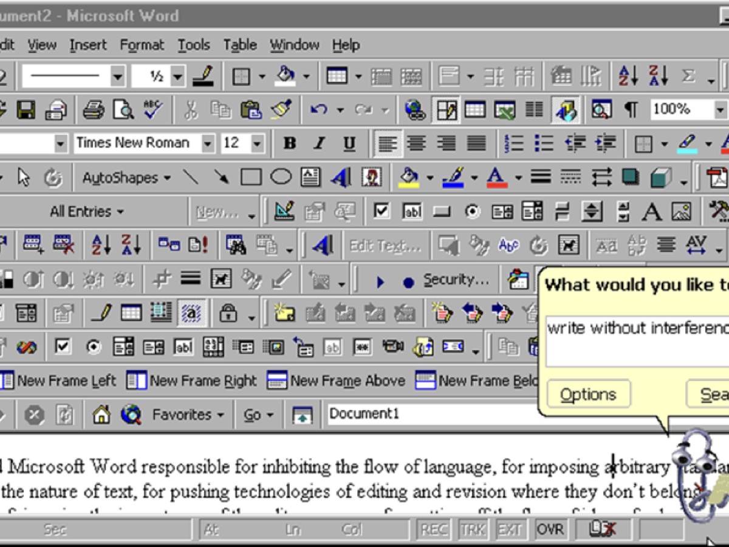Click the Save floppy disk icon
The image size is (729, 547).
(26, 110)
